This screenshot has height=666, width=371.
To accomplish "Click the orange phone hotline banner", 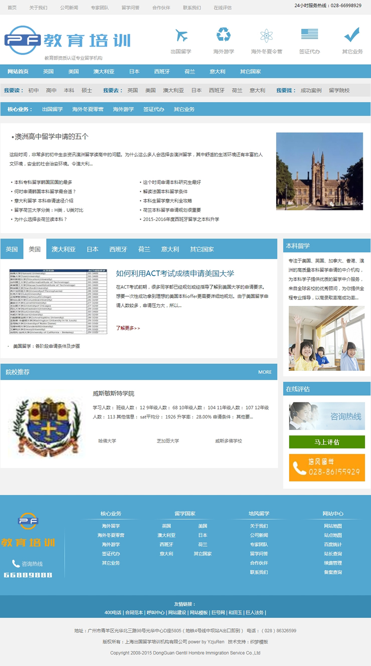I will tap(326, 468).
